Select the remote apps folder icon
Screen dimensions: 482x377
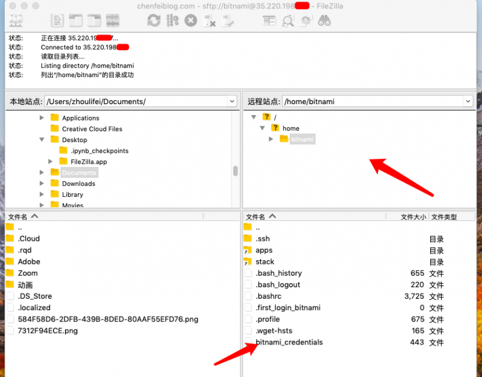point(248,250)
